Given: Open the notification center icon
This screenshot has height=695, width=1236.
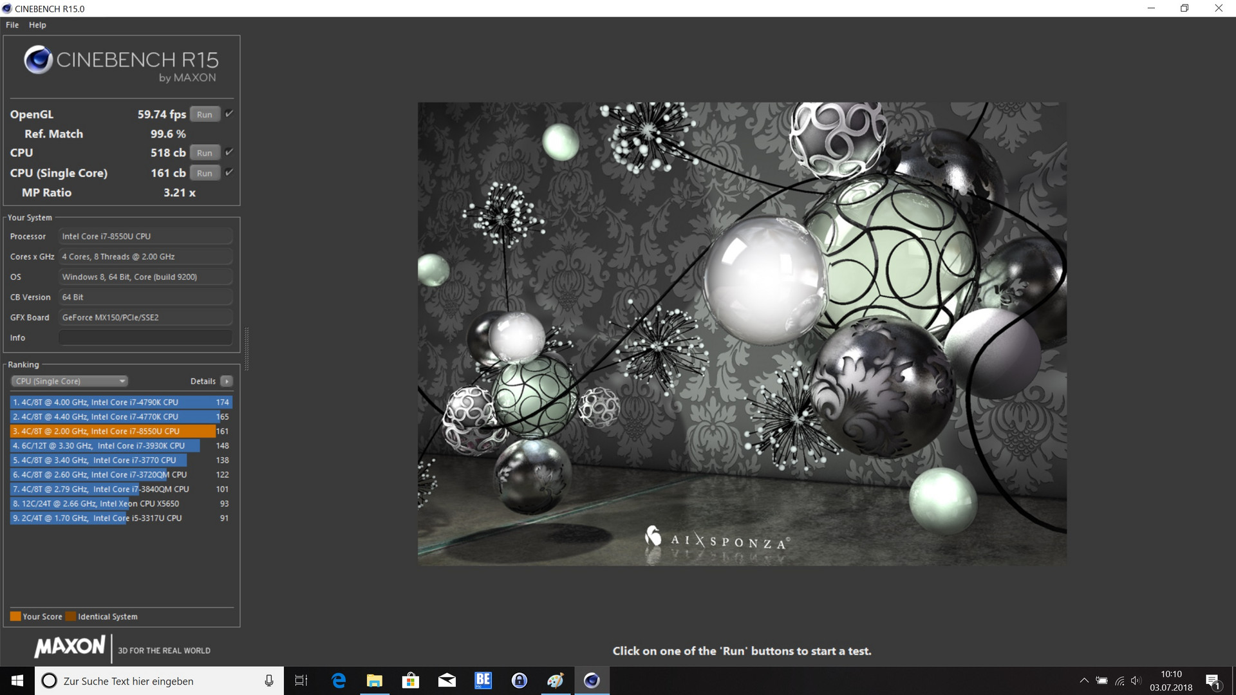Looking at the screenshot, I should coord(1213,681).
